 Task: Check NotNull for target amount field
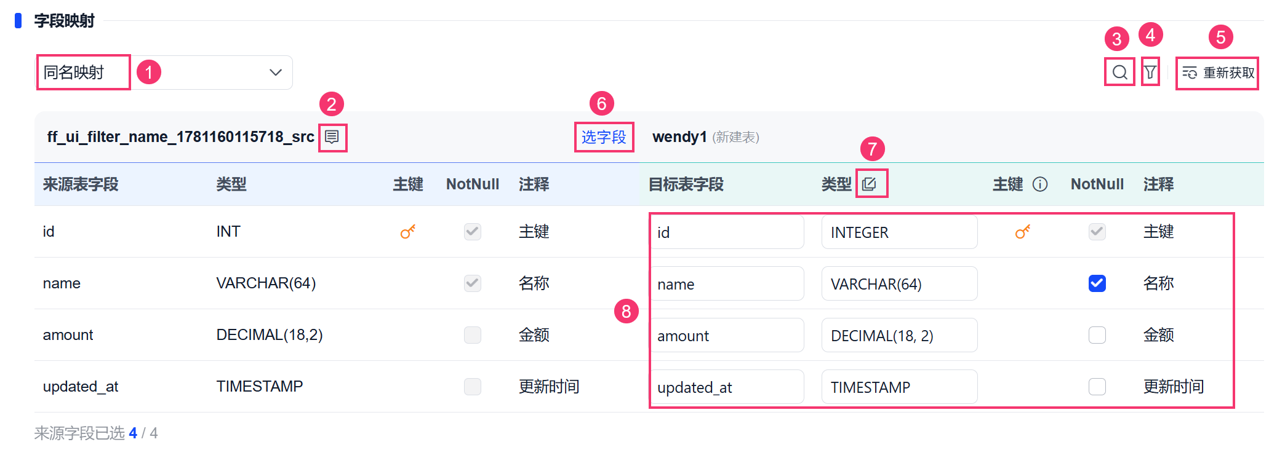pyautogui.click(x=1097, y=335)
